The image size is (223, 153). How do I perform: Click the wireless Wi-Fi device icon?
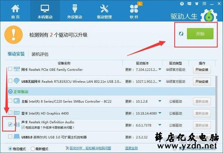pos(17,81)
